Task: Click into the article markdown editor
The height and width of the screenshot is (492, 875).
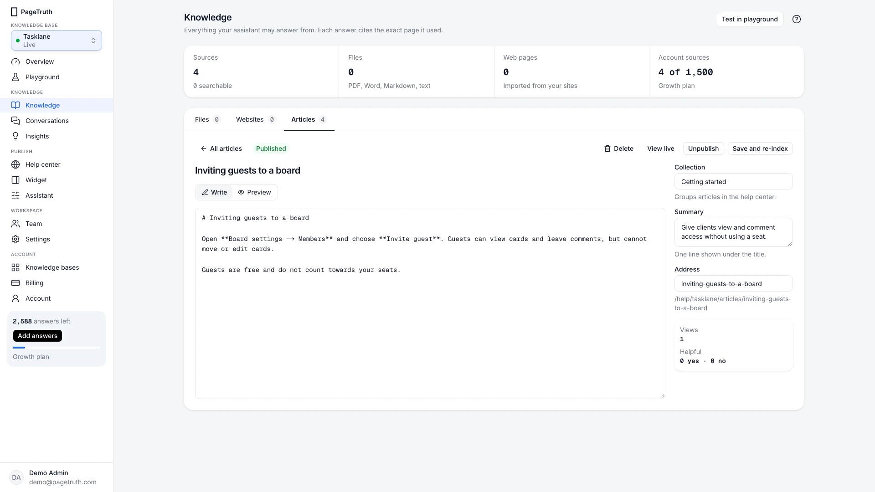Action: (430, 303)
